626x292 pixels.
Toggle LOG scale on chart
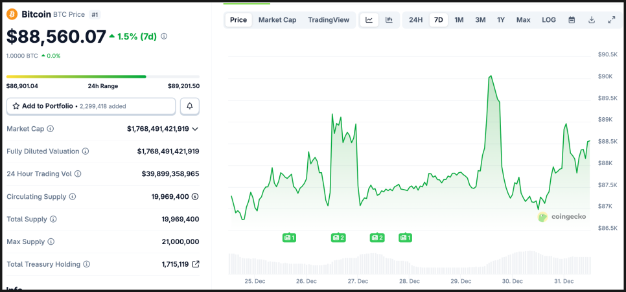[x=549, y=20]
